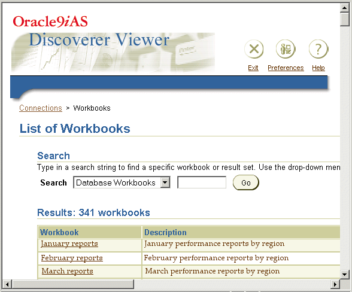Click vertical scrollbar down arrow
The width and height of the screenshot is (352, 292).
(x=345, y=274)
